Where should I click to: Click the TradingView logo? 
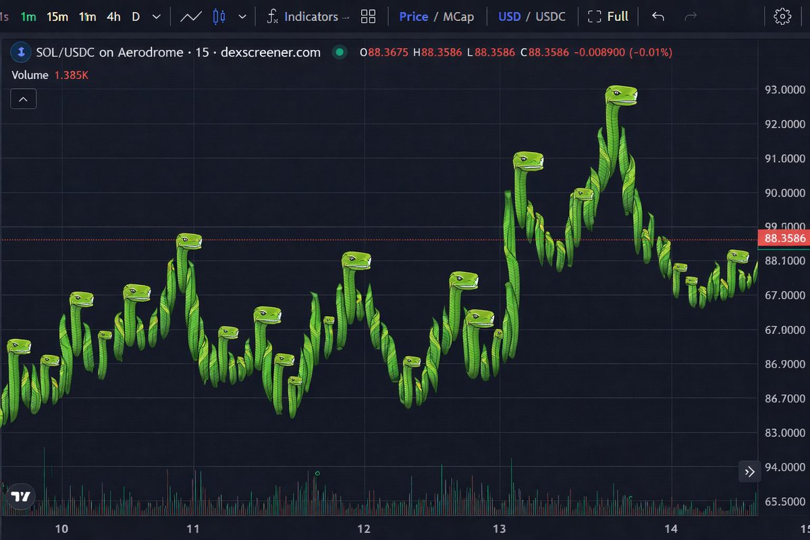(22, 497)
